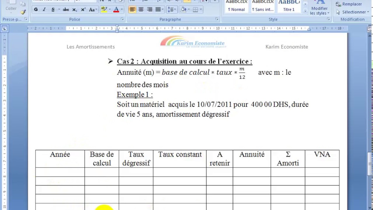The image size is (373, 210).
Task: Open Presse-papiers dialog launcher
Action: click(26, 19)
